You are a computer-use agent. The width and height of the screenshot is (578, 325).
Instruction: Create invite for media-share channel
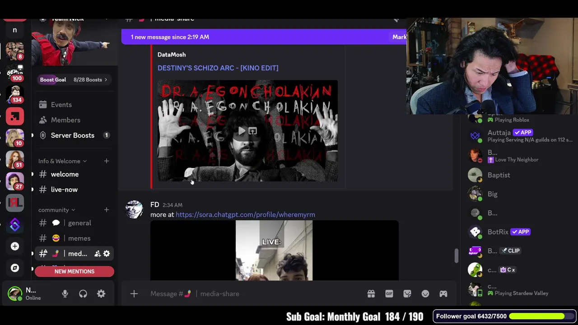pos(98,254)
